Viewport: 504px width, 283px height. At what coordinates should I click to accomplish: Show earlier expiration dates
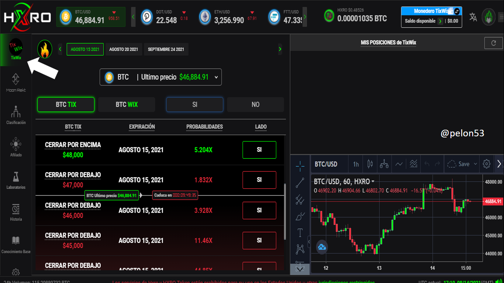[x=61, y=49]
